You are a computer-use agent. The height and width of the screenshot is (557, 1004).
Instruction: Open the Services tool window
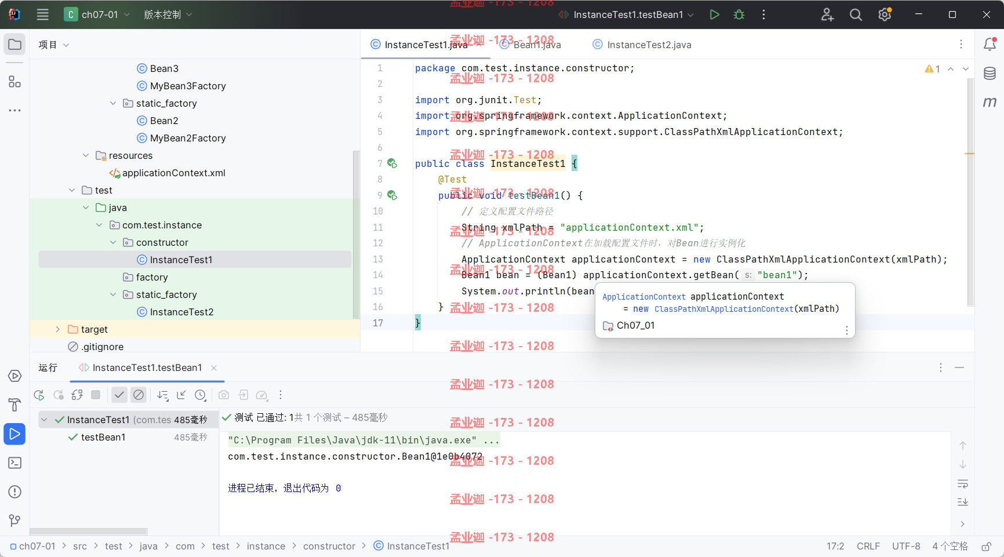point(14,376)
